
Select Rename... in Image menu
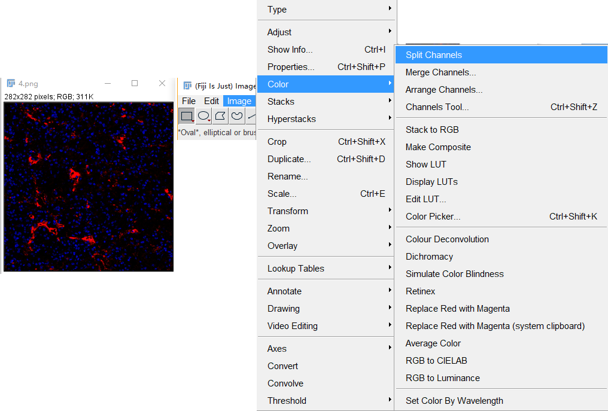[x=326, y=176]
